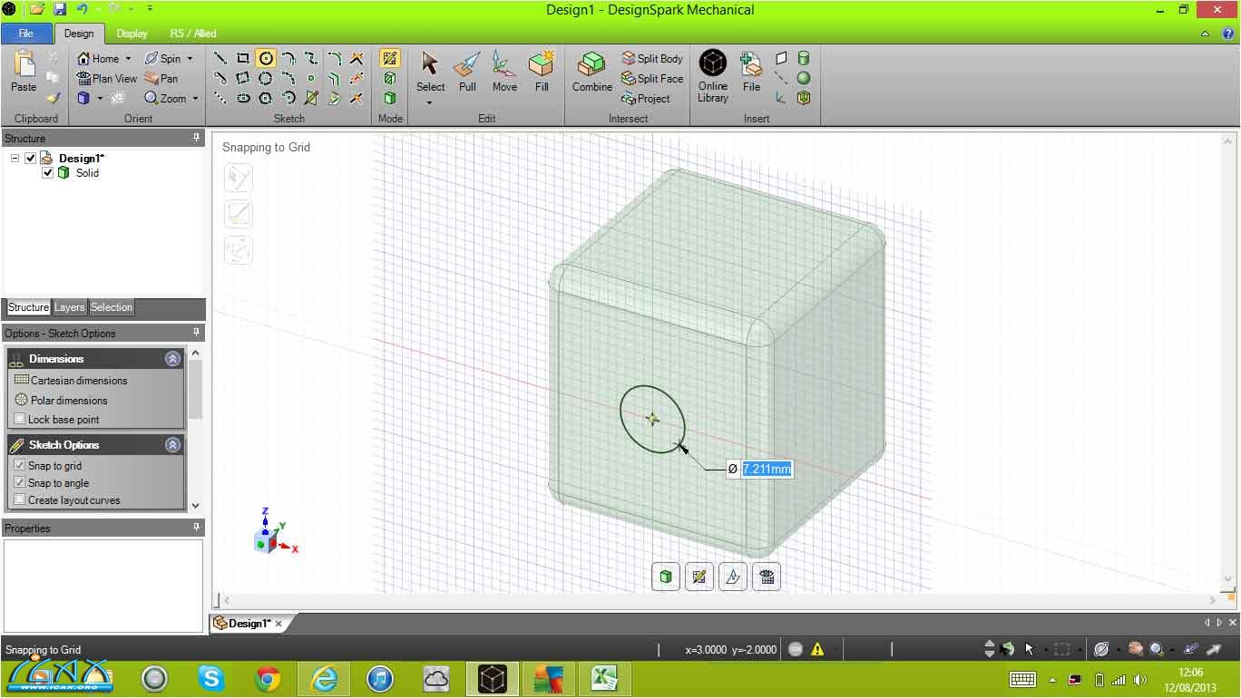Screen dimensions: 1241x698
Task: Click the Fill tool icon
Action: (542, 73)
